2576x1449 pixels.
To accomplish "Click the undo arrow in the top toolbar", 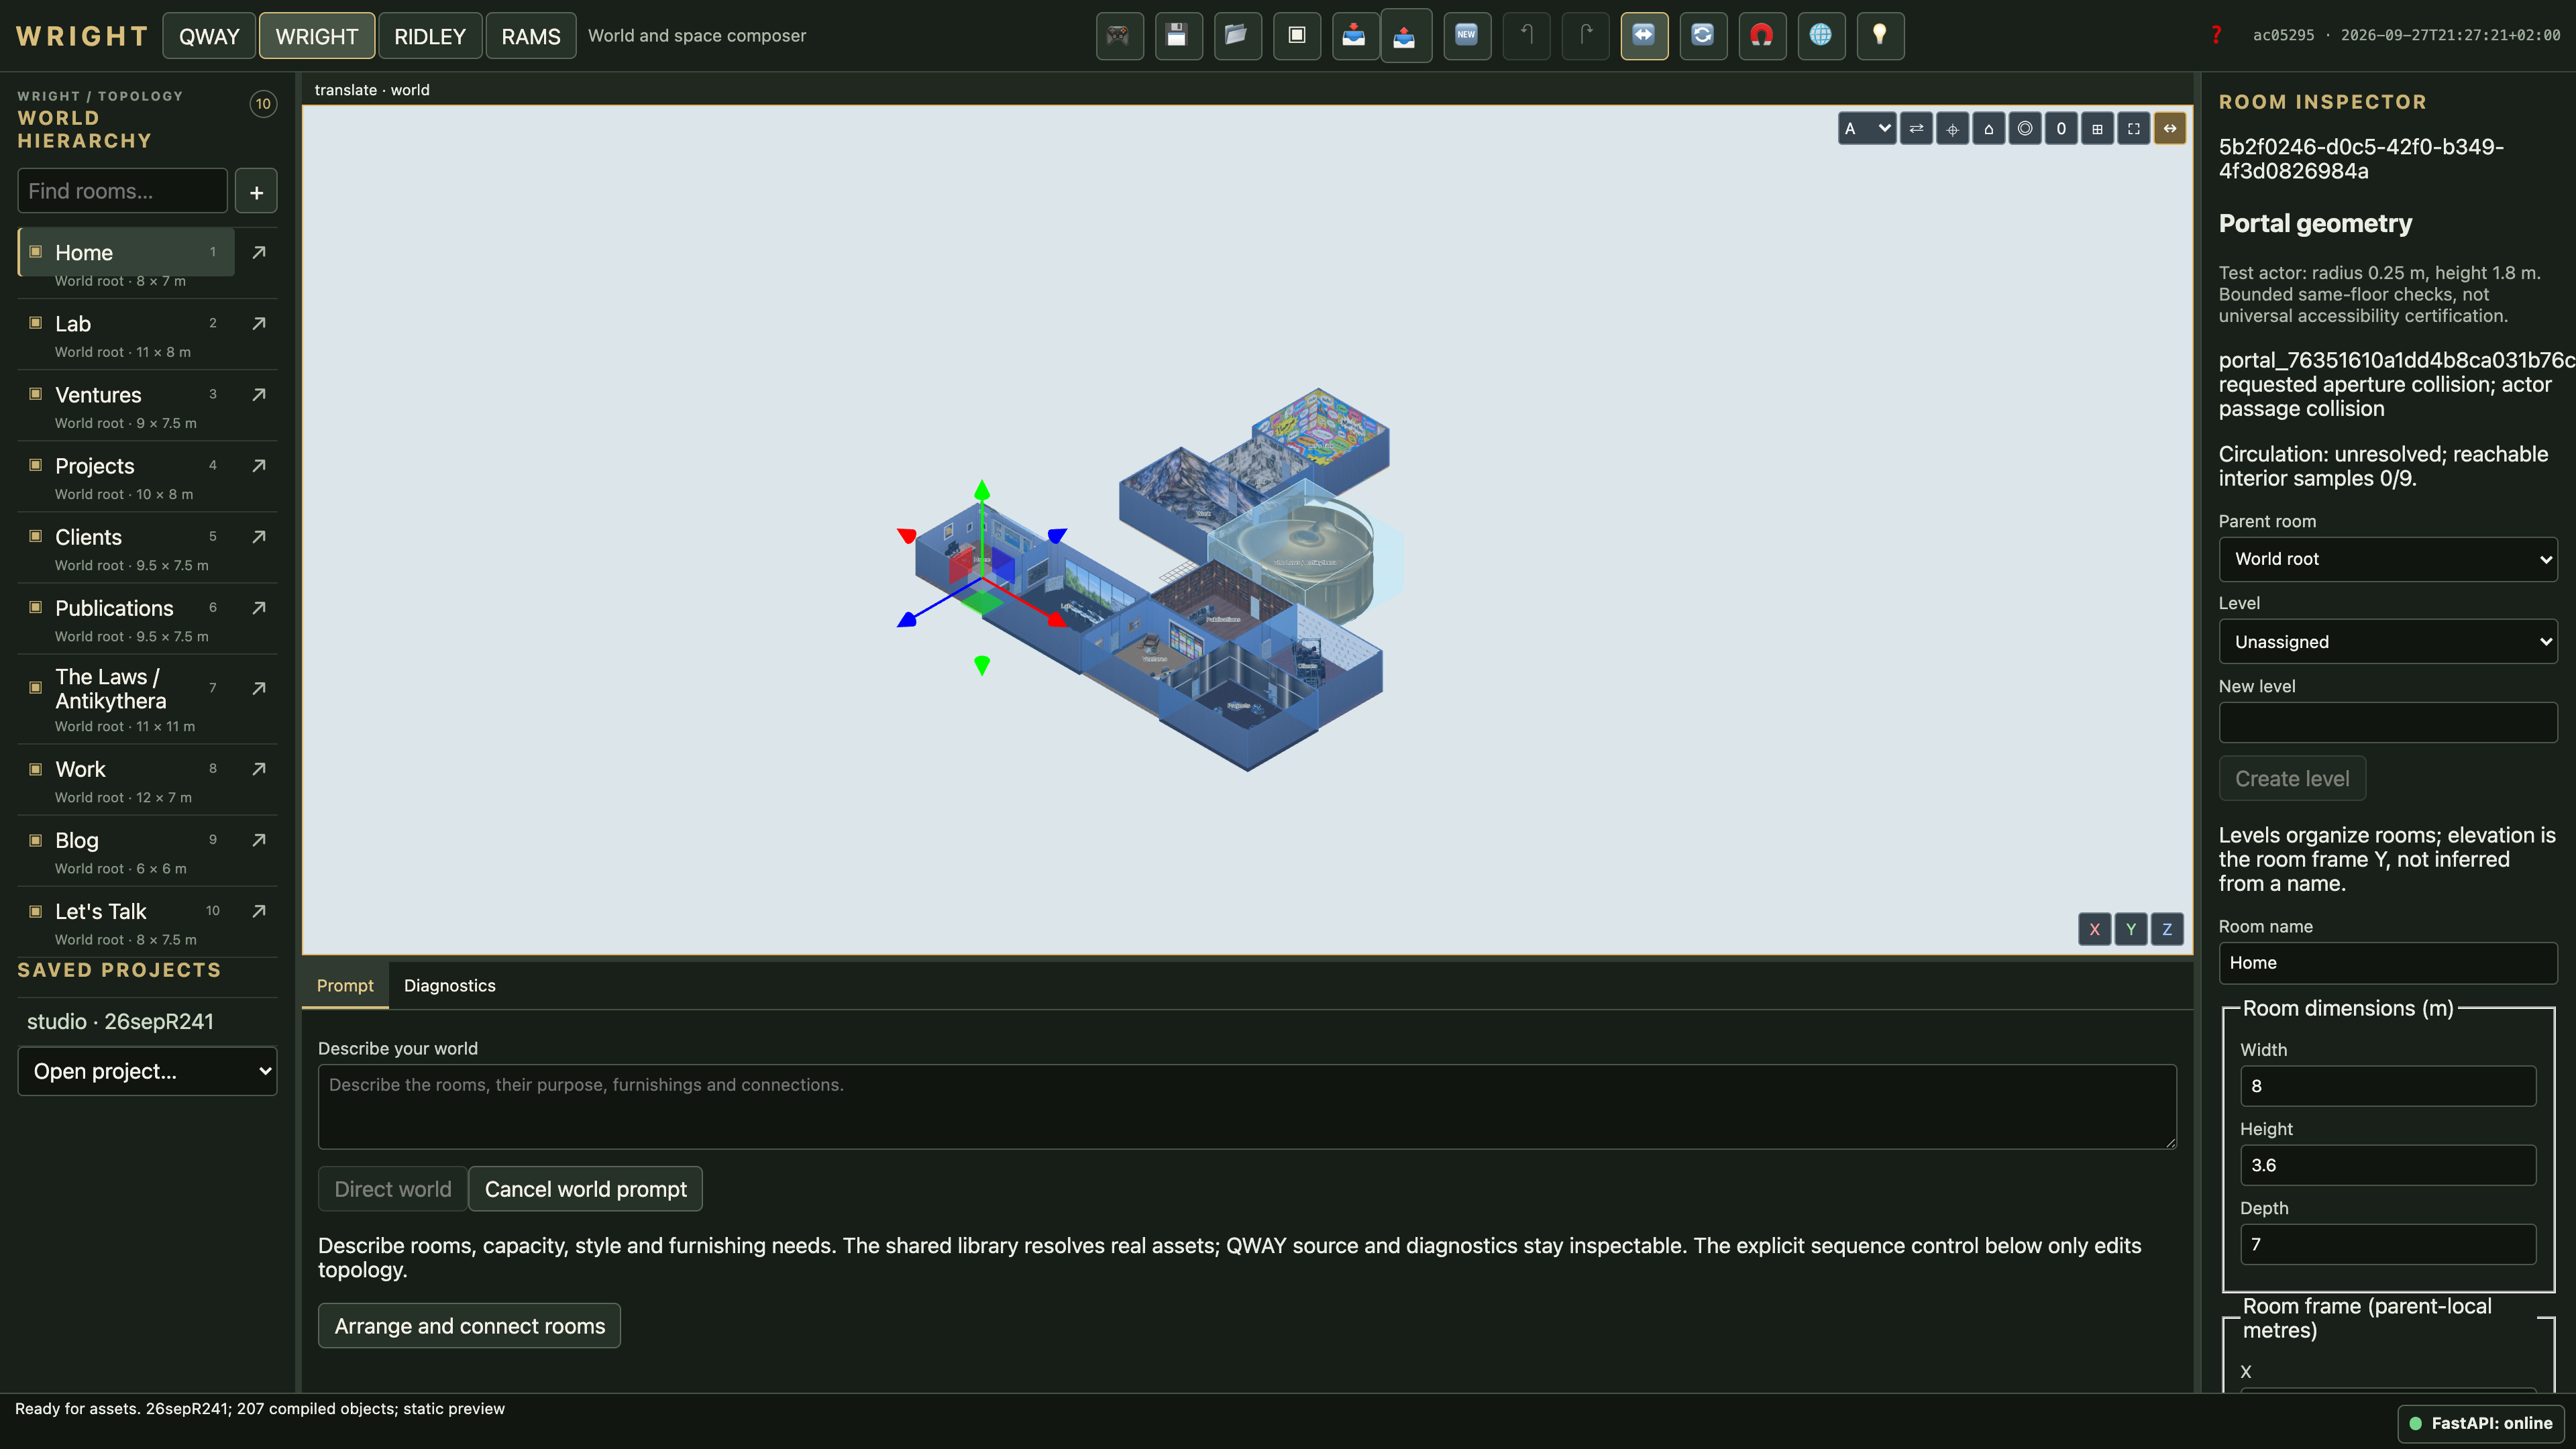I will [x=1526, y=36].
